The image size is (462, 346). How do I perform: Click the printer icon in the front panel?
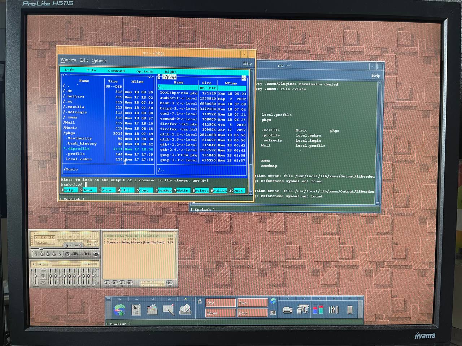(x=287, y=310)
